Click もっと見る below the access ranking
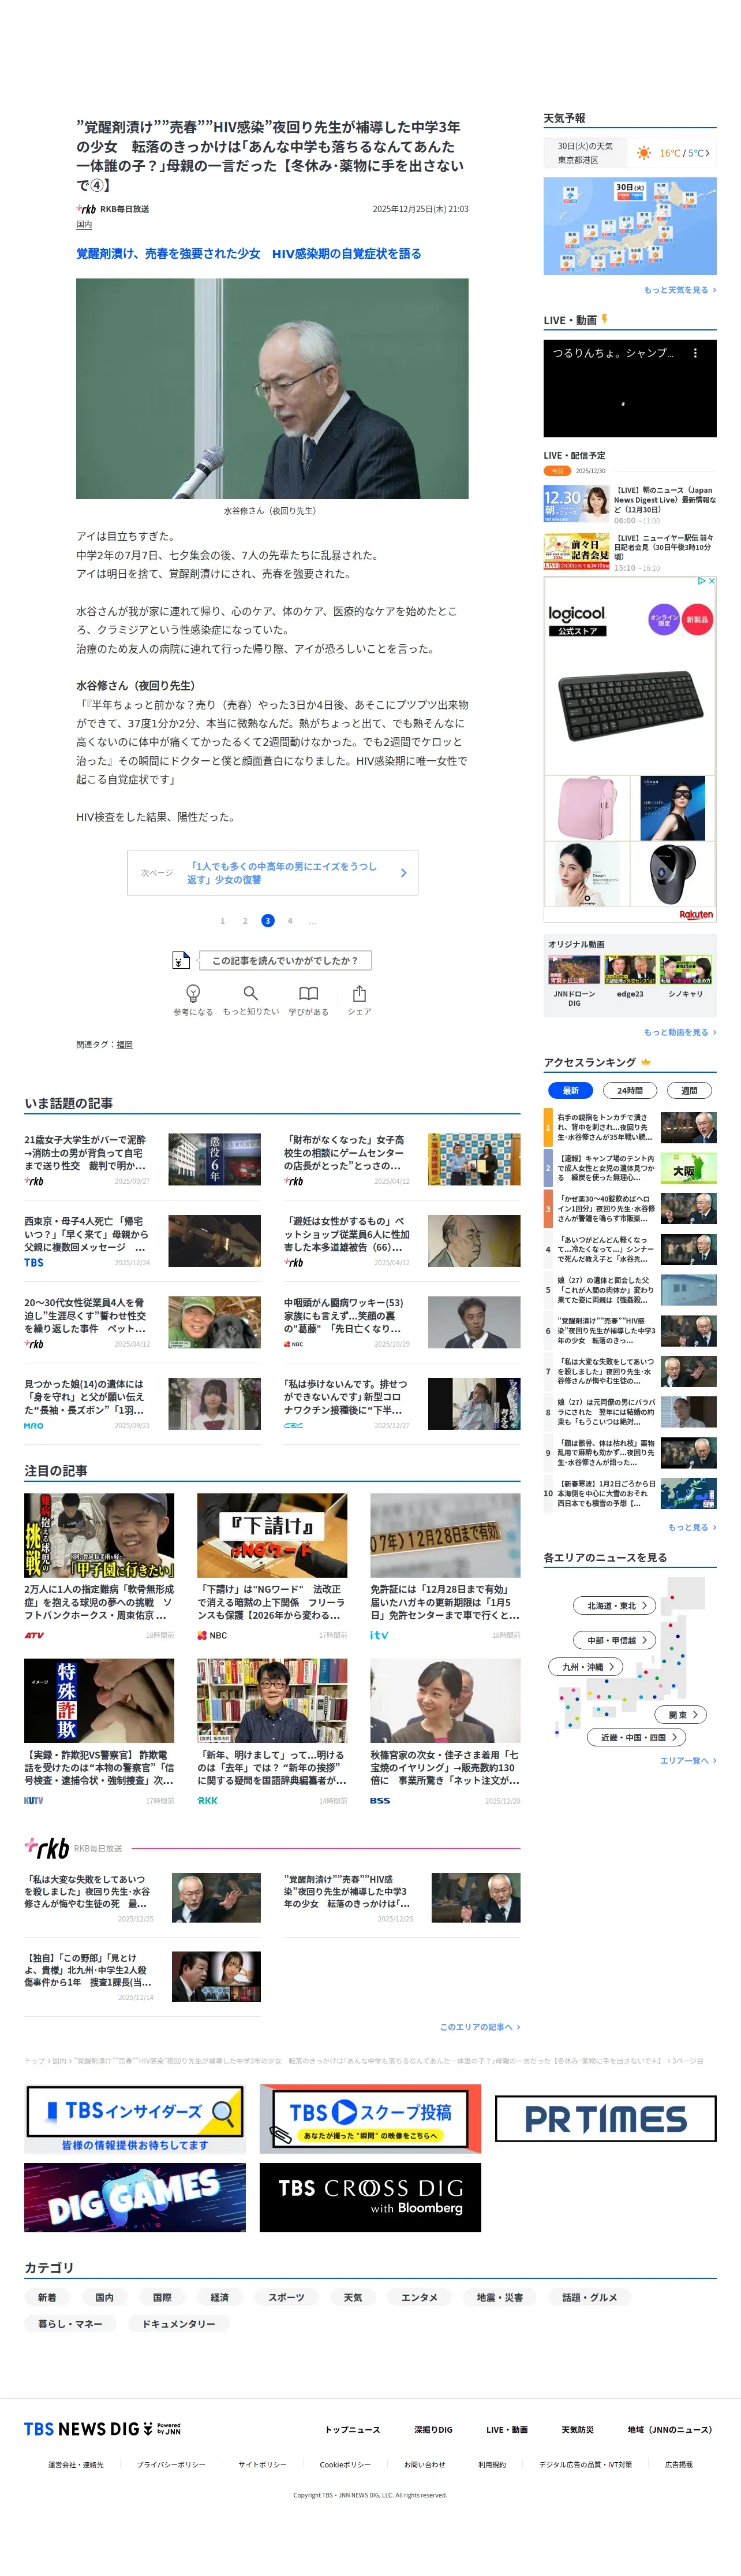741x2576 pixels. point(692,1527)
